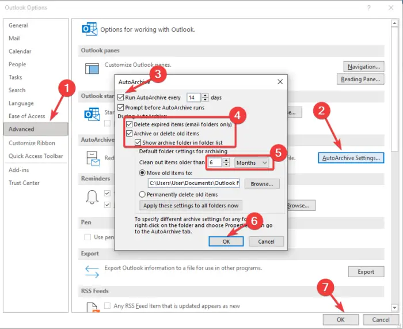Viewport: 403px width, 329px height.
Task: Click the Outlook panes layout icon
Action: [92, 69]
